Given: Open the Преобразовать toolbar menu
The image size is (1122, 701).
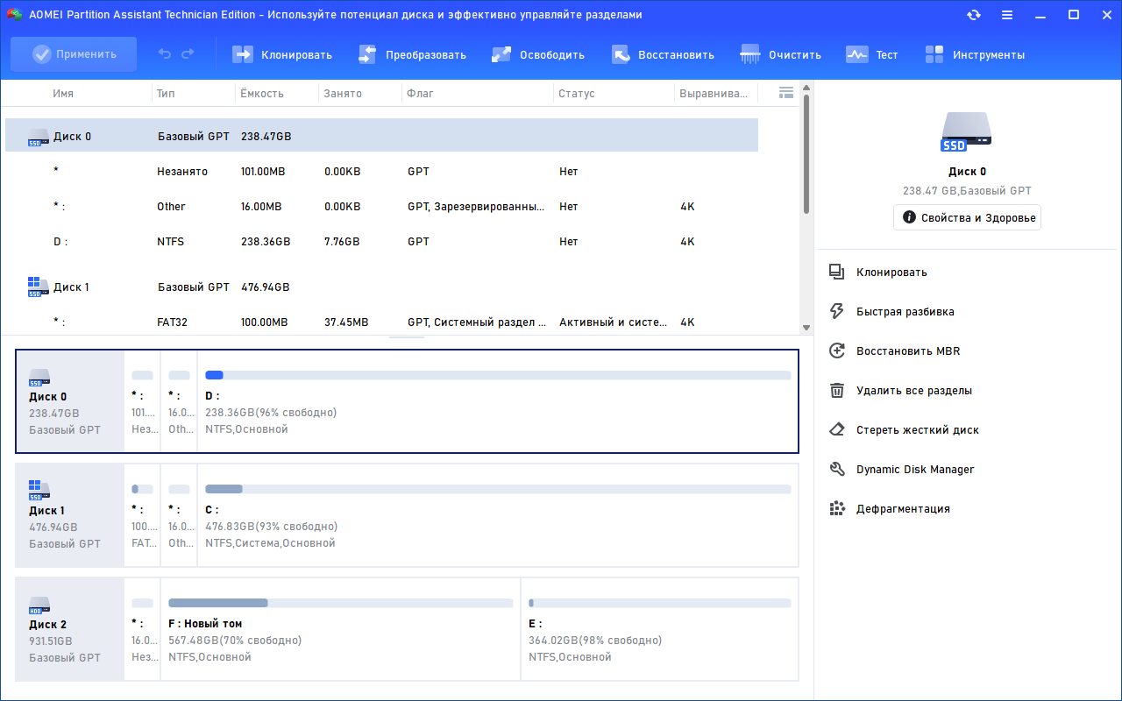Looking at the screenshot, I should [x=412, y=54].
